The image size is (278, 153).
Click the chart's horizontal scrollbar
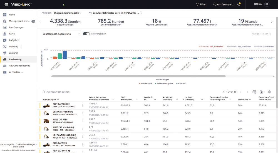[138, 76]
